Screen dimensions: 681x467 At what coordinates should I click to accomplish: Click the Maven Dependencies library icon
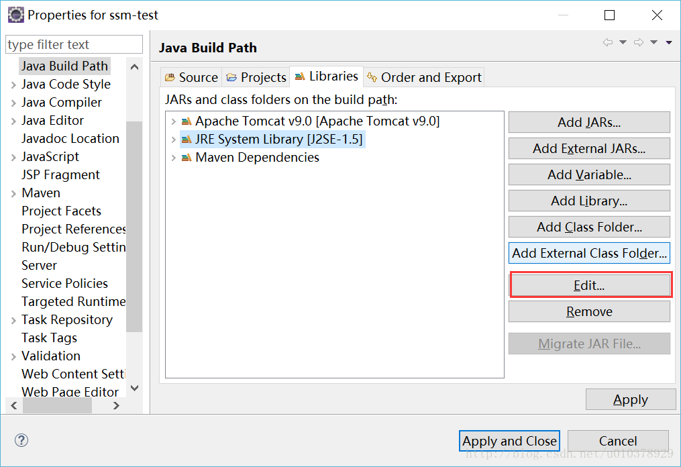click(187, 158)
